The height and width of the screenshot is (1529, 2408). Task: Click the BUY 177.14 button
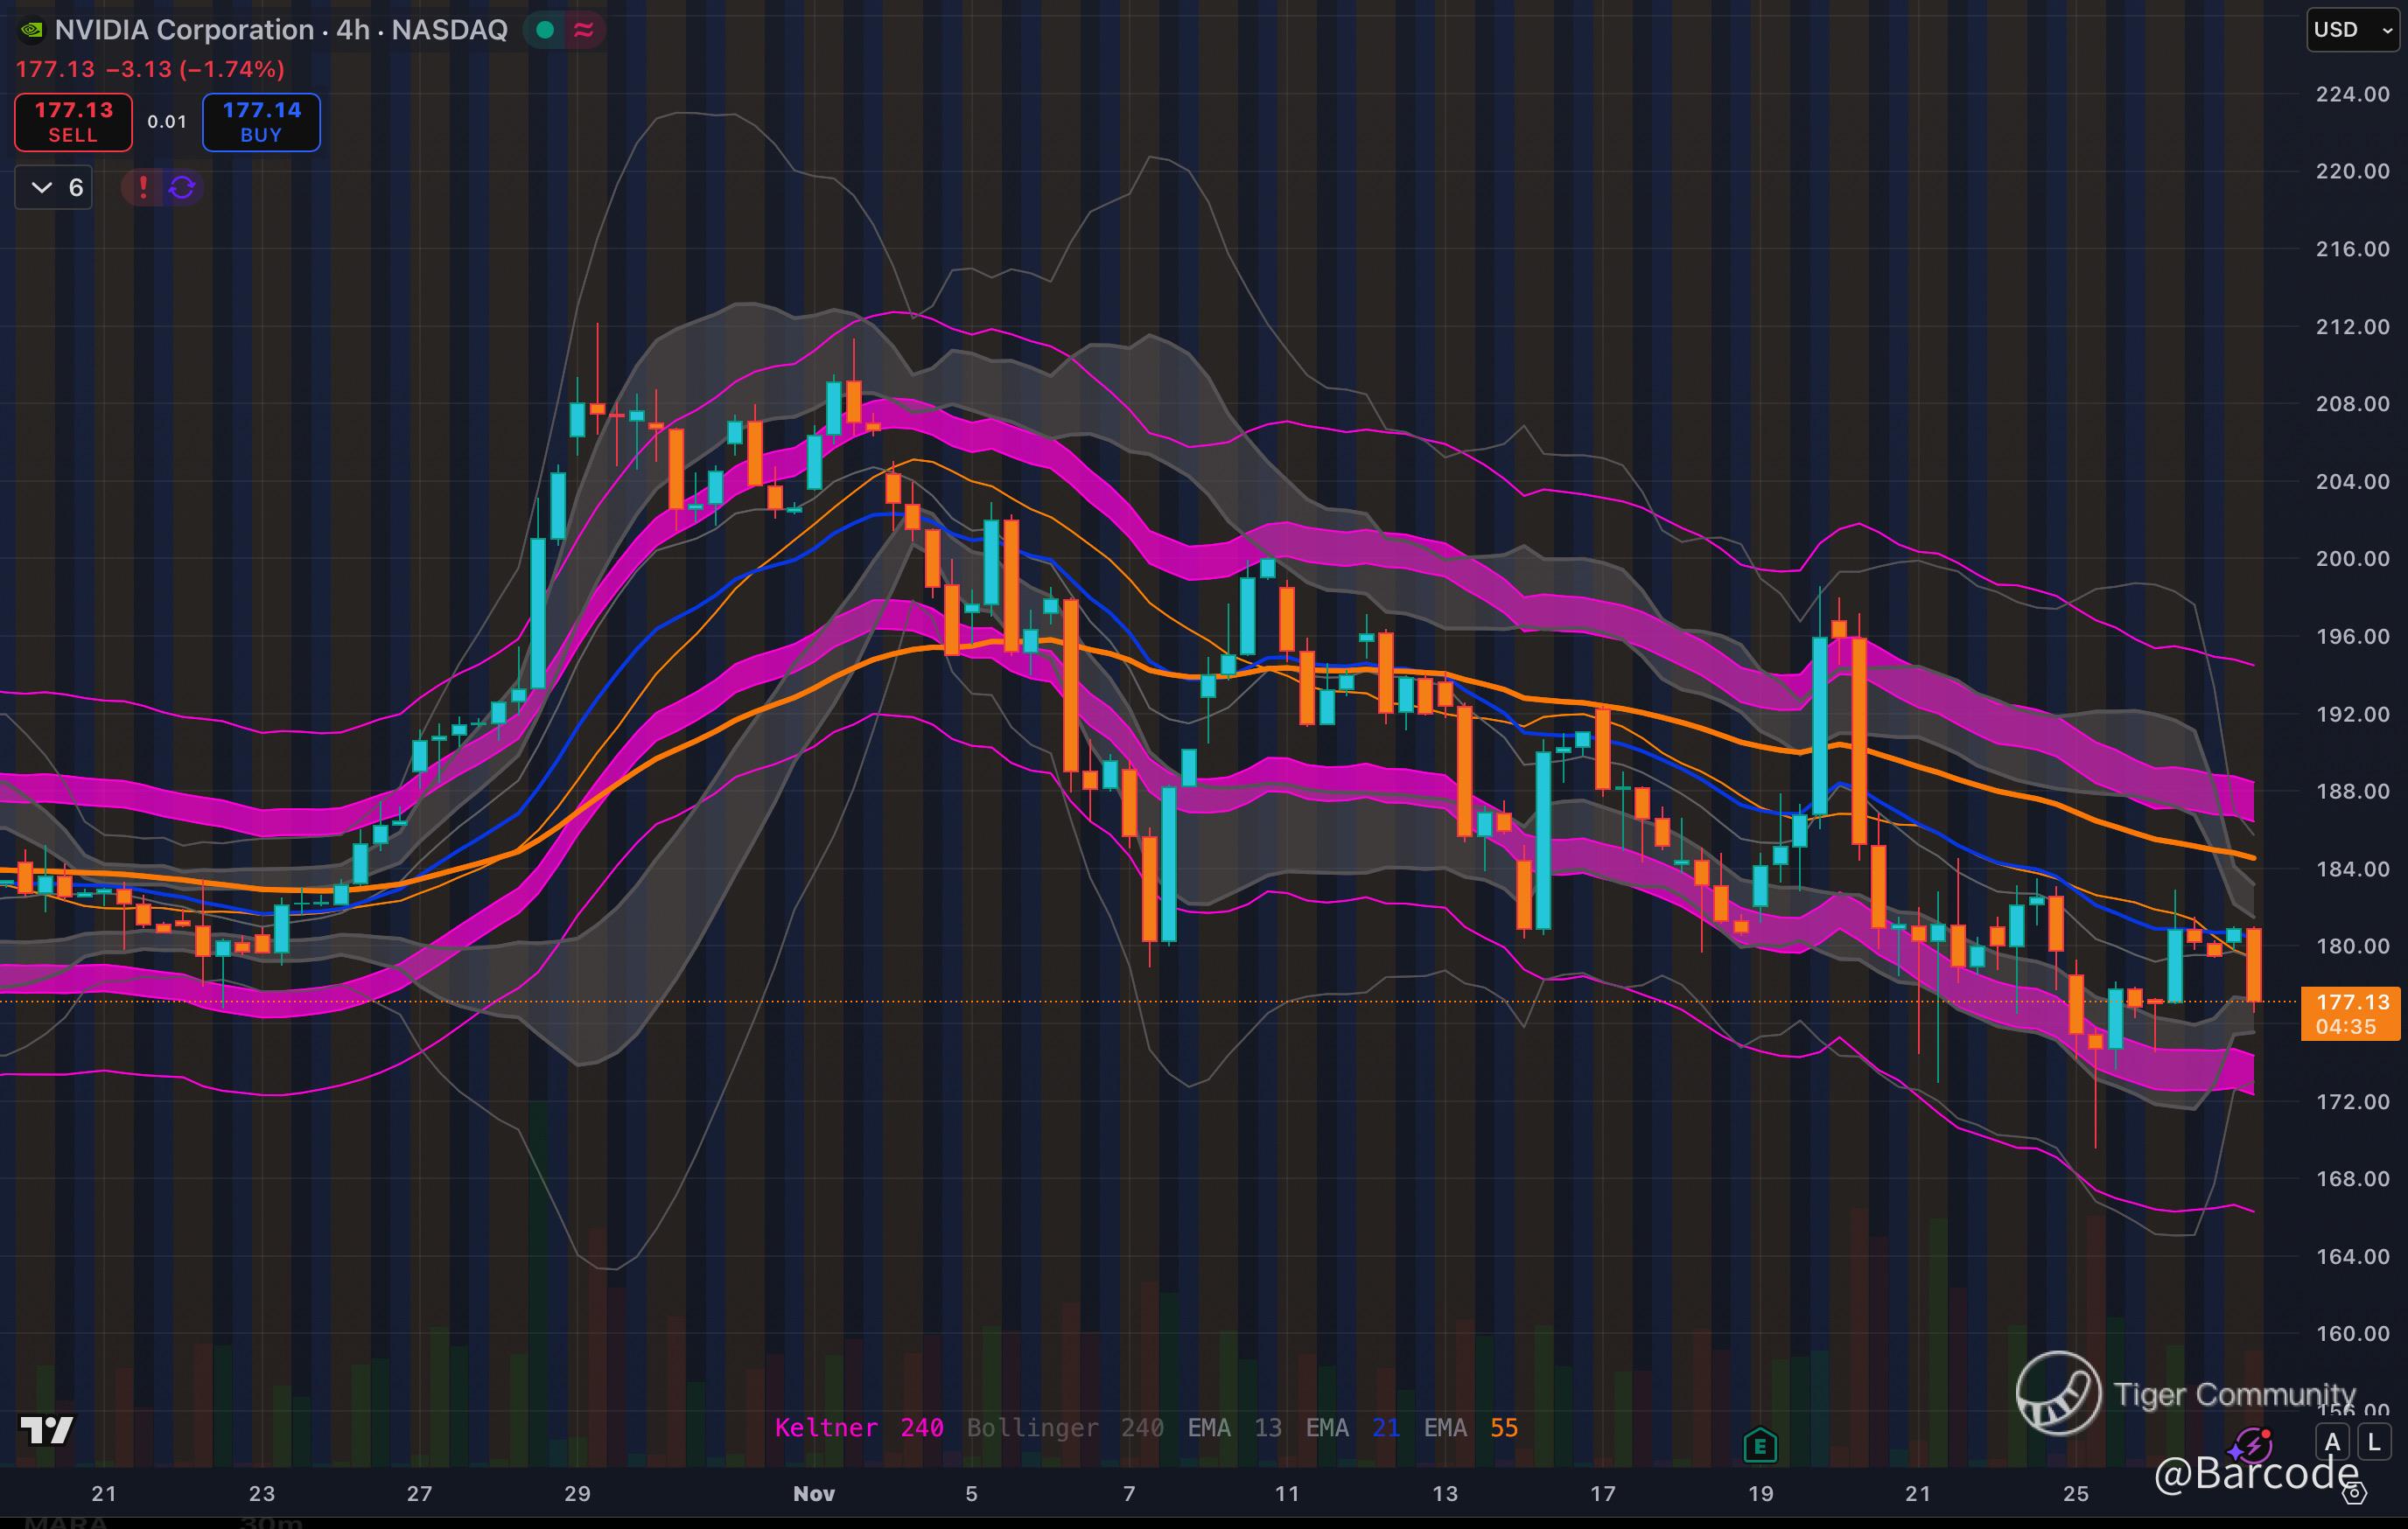(x=261, y=122)
